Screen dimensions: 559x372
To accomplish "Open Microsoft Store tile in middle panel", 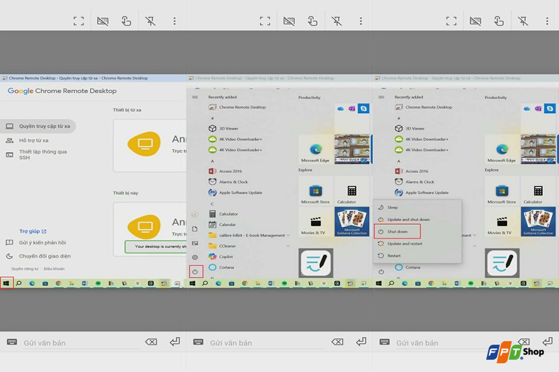I will coord(316,191).
